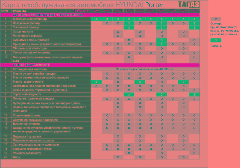Select section header 'СИСТЕМА УПРАВЛЕНИЯ ДВИГАТЕЛЕМ (ДИЗЕЛЬ)'
240x168 pixels.
48,15
